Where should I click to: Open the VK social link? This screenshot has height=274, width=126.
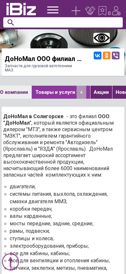(x=98, y=56)
